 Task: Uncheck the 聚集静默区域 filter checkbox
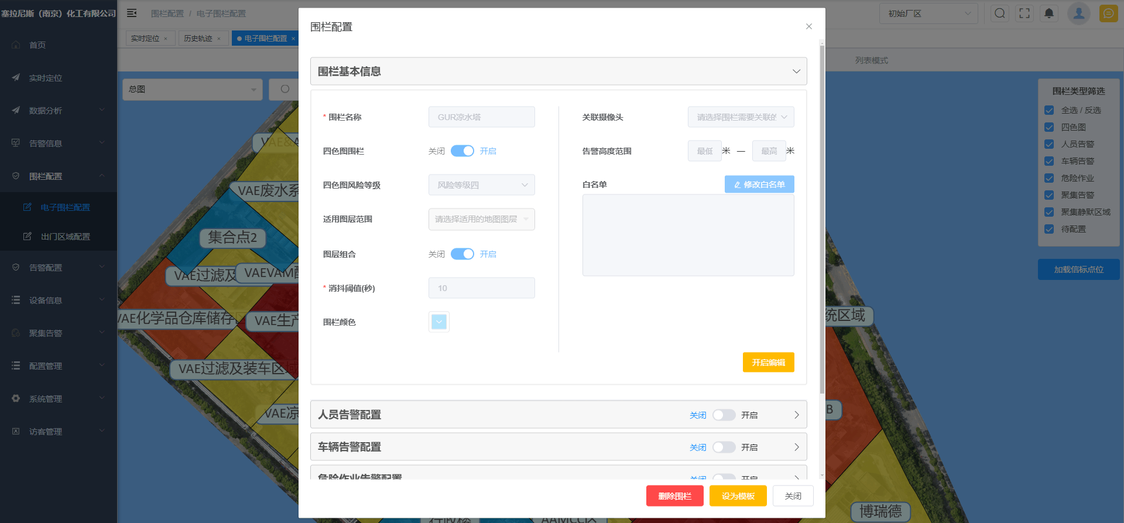coord(1049,212)
